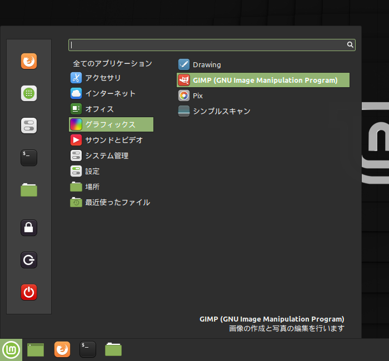
Task: Launch GIMP (GNU Image Manipulation Program) entry
Action: tap(263, 80)
